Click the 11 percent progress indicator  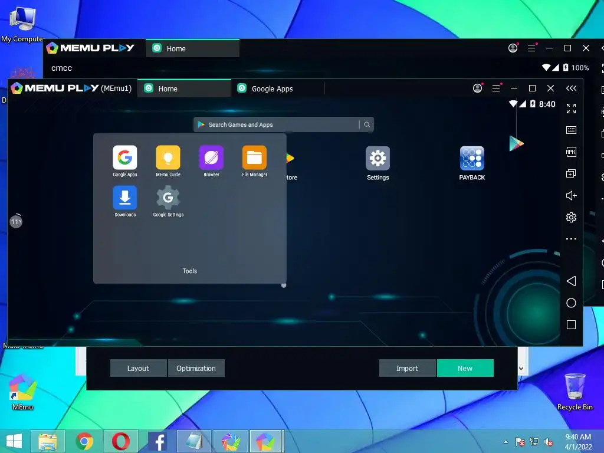16,222
